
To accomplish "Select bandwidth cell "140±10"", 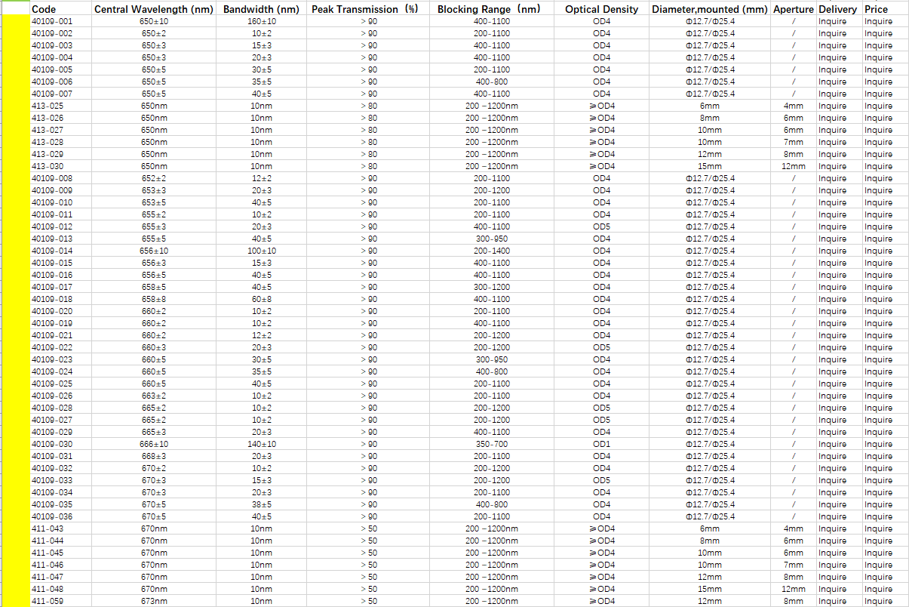I will (x=261, y=444).
